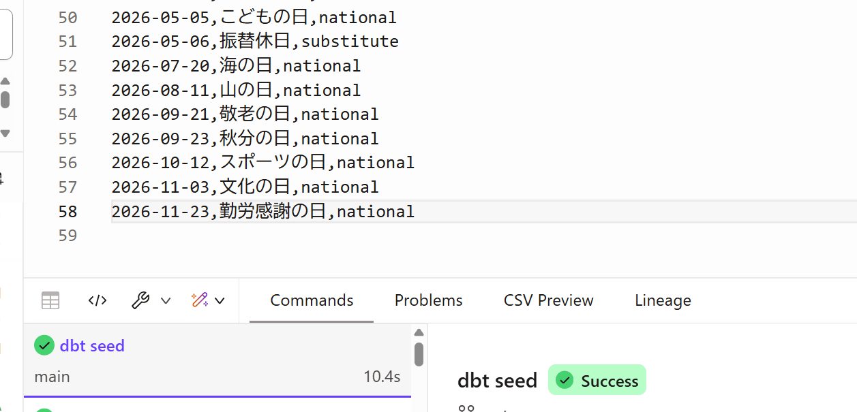Click the table preview icon
857x412 pixels.
[50, 300]
